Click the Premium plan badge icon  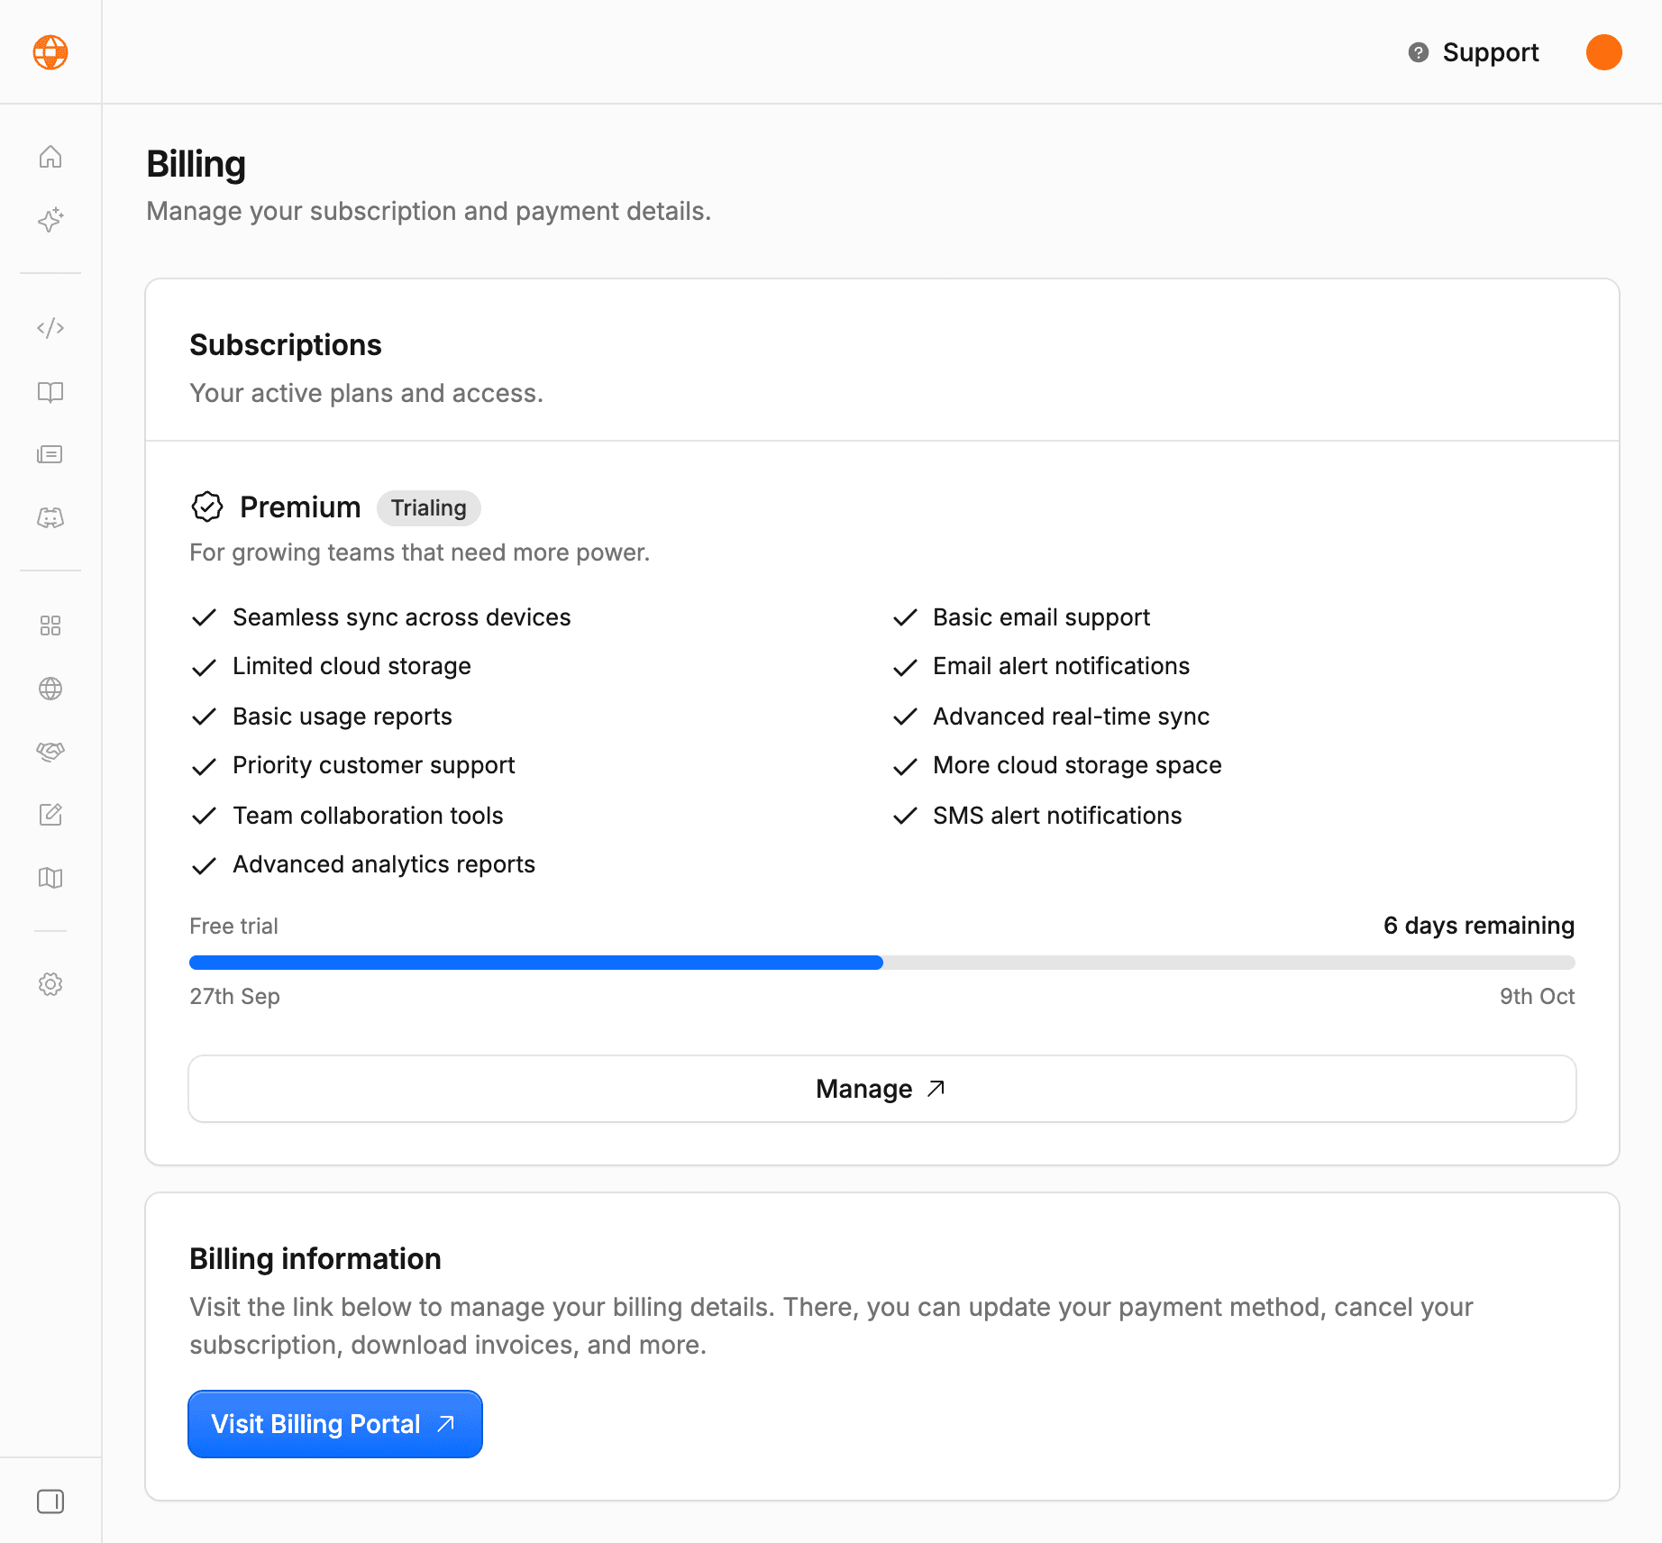coord(207,507)
